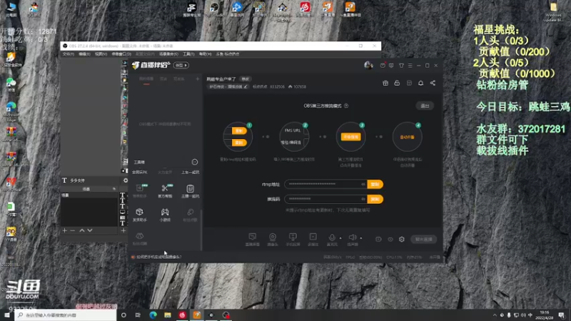Remove the OBS scene with the minus button
This screenshot has width=571, height=321.
pos(73,230)
